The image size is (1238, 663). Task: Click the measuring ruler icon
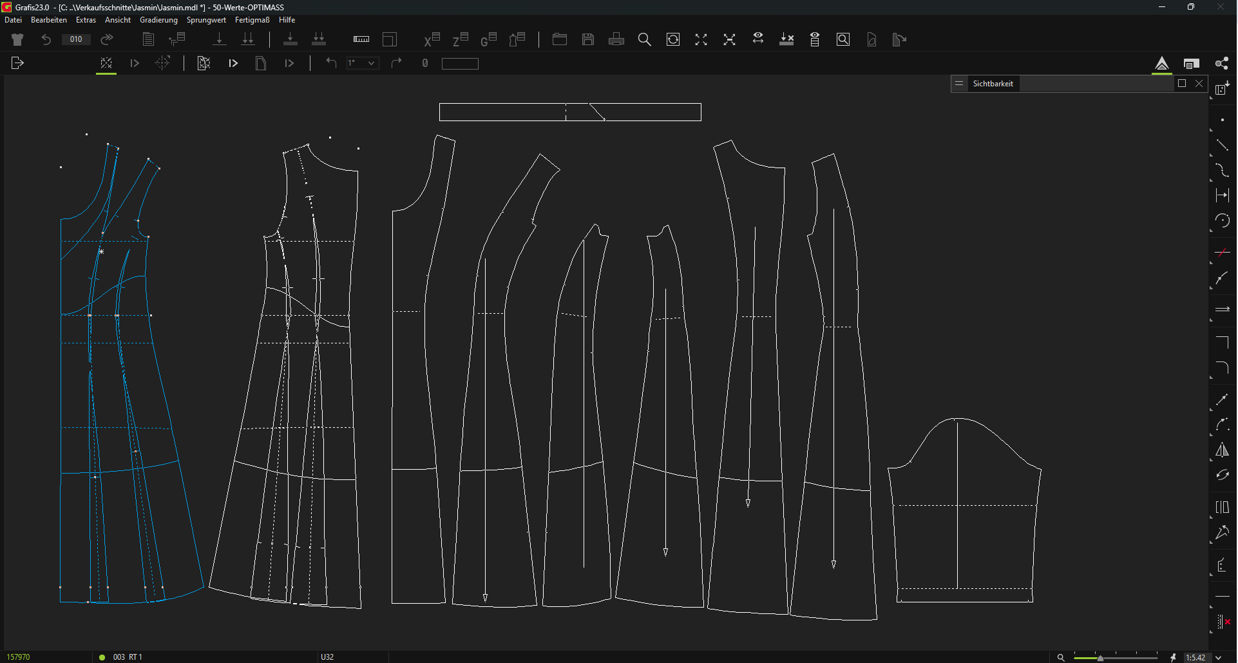point(361,40)
